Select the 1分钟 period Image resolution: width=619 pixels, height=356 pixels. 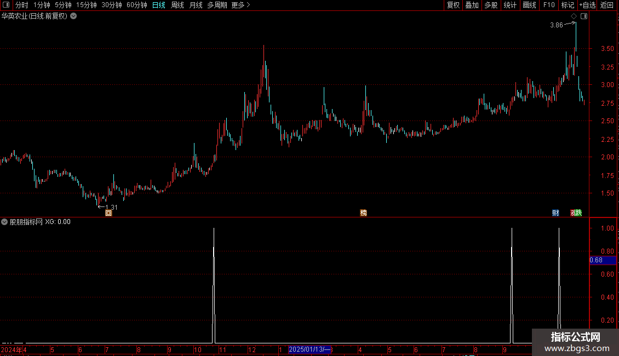coord(42,5)
